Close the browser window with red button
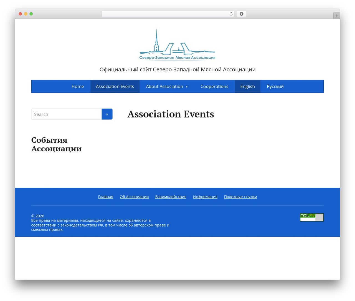 [x=20, y=14]
